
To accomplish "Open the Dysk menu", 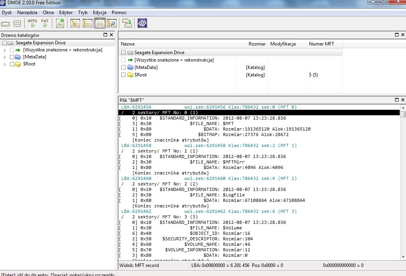I will point(7,13).
